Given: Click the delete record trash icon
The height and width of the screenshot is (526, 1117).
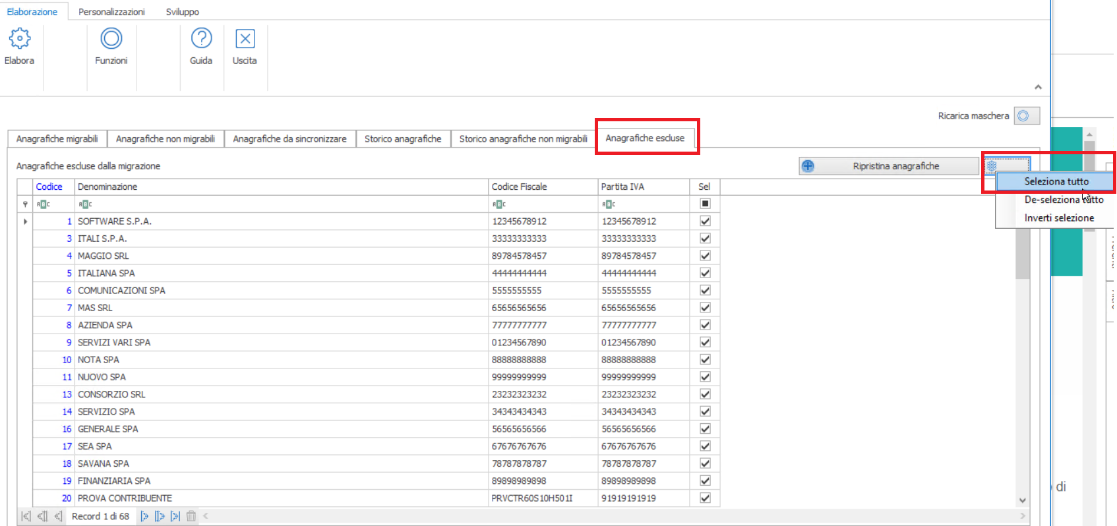Looking at the screenshot, I should pyautogui.click(x=191, y=516).
